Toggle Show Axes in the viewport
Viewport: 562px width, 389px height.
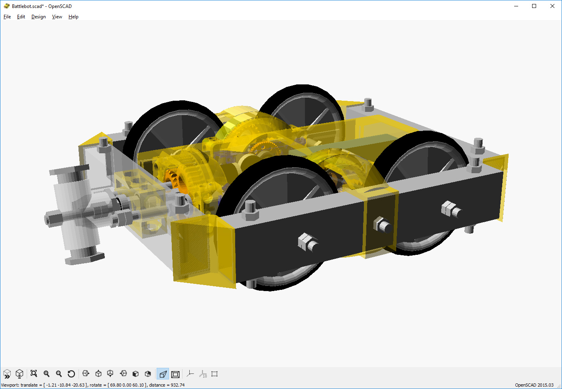pyautogui.click(x=190, y=374)
